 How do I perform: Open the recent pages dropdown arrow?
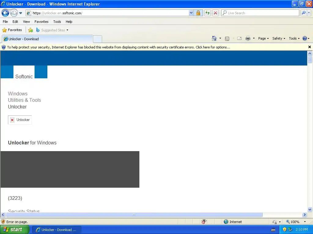pyautogui.click(x=20, y=13)
